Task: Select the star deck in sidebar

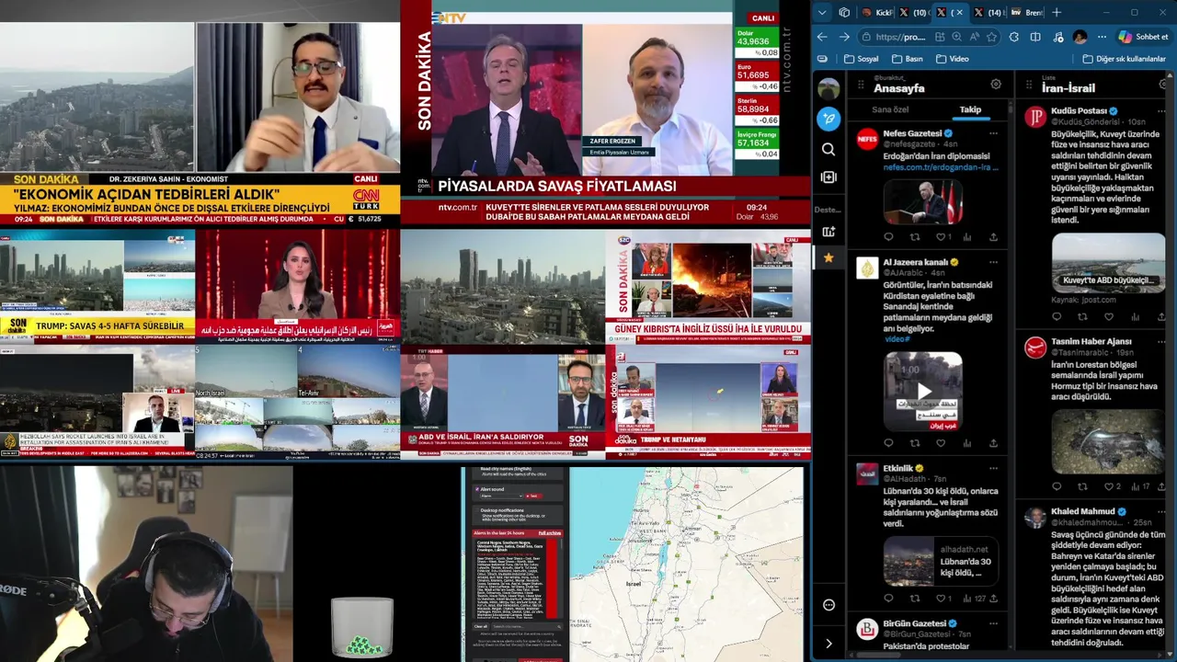Action: click(828, 258)
